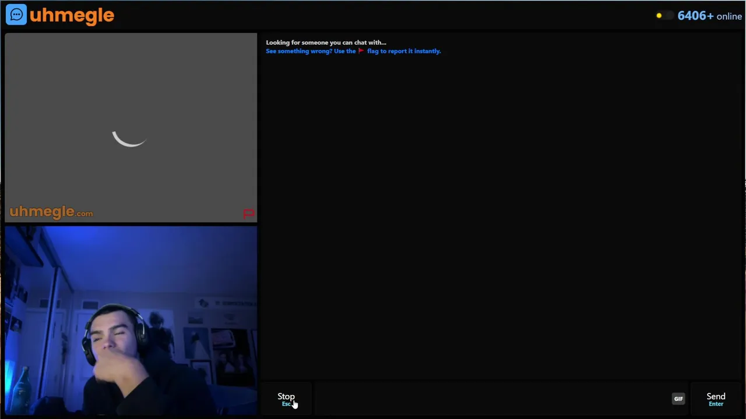This screenshot has width=746, height=419.
Task: Focus the chat message input field
Action: (492, 399)
